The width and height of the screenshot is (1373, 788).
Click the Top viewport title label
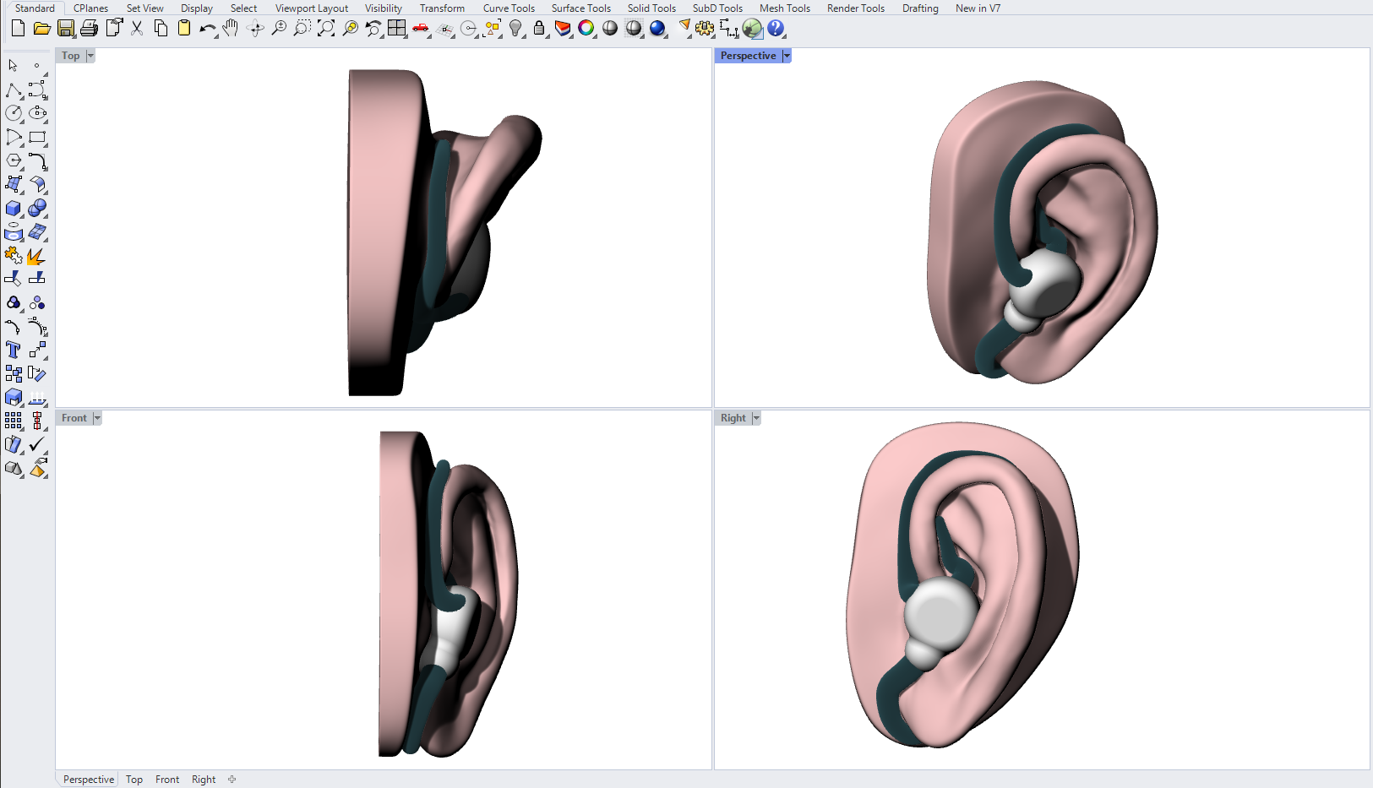71,56
